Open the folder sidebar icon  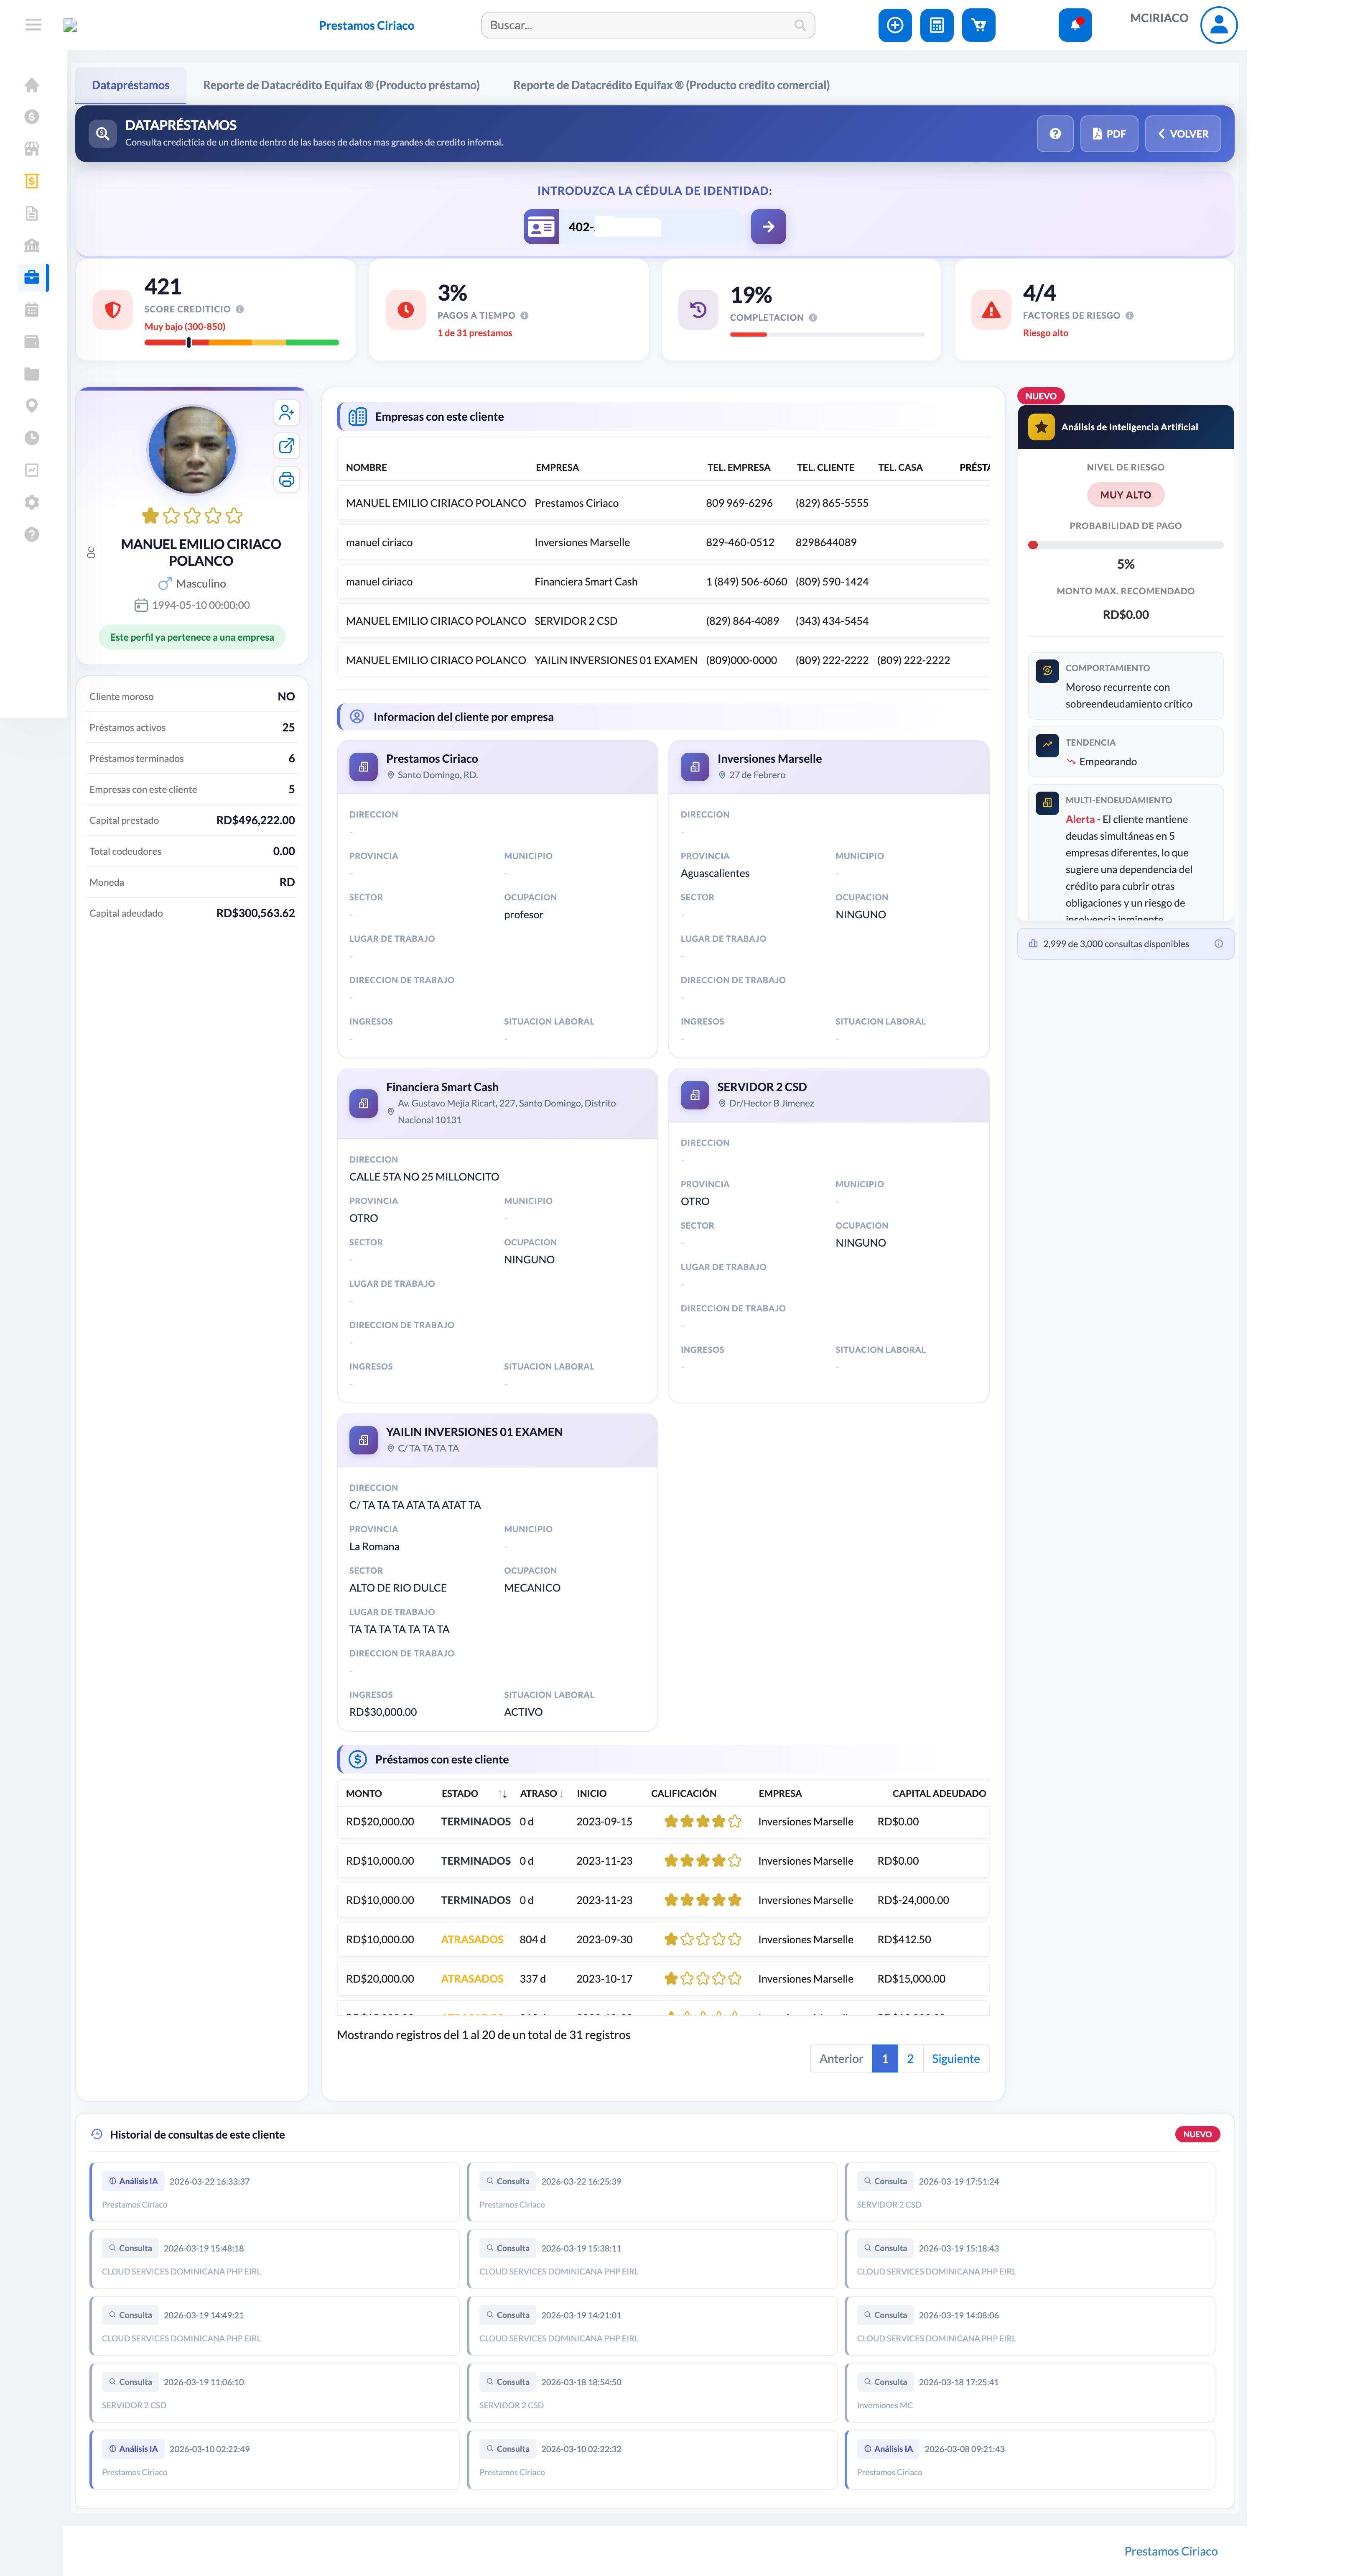tap(32, 374)
